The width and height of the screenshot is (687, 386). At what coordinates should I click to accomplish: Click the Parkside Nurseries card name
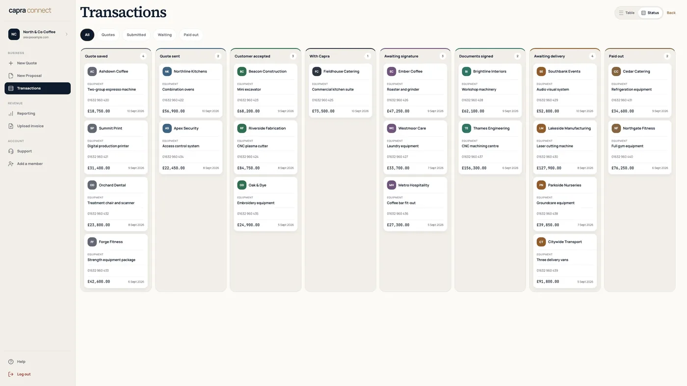[x=564, y=185]
